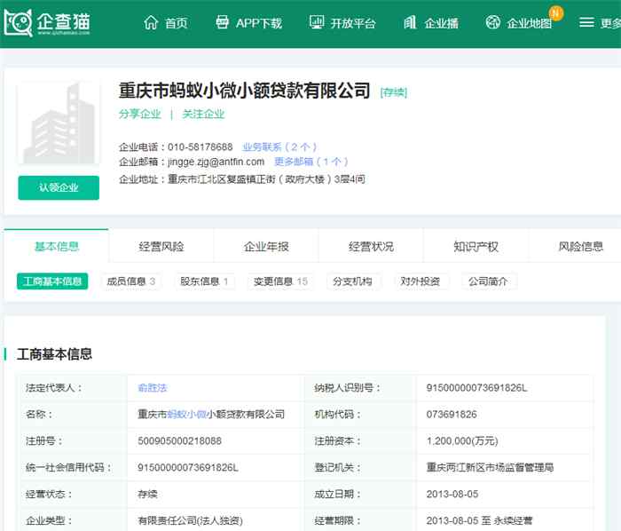Click the 存续 status tag by title
Screen dimensions: 621x531
coord(393,92)
